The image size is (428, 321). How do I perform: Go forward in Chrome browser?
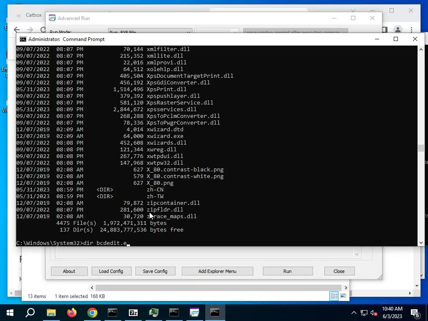(x=30, y=30)
